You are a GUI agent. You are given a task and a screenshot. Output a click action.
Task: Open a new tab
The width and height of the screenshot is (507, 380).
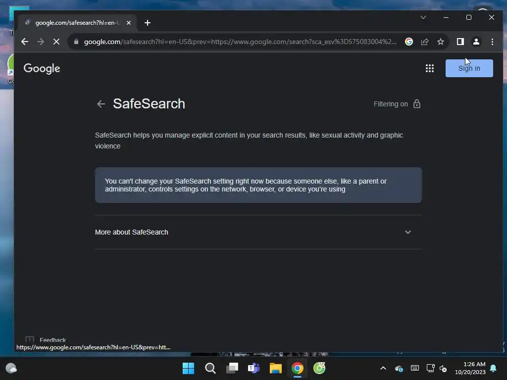pos(148,23)
